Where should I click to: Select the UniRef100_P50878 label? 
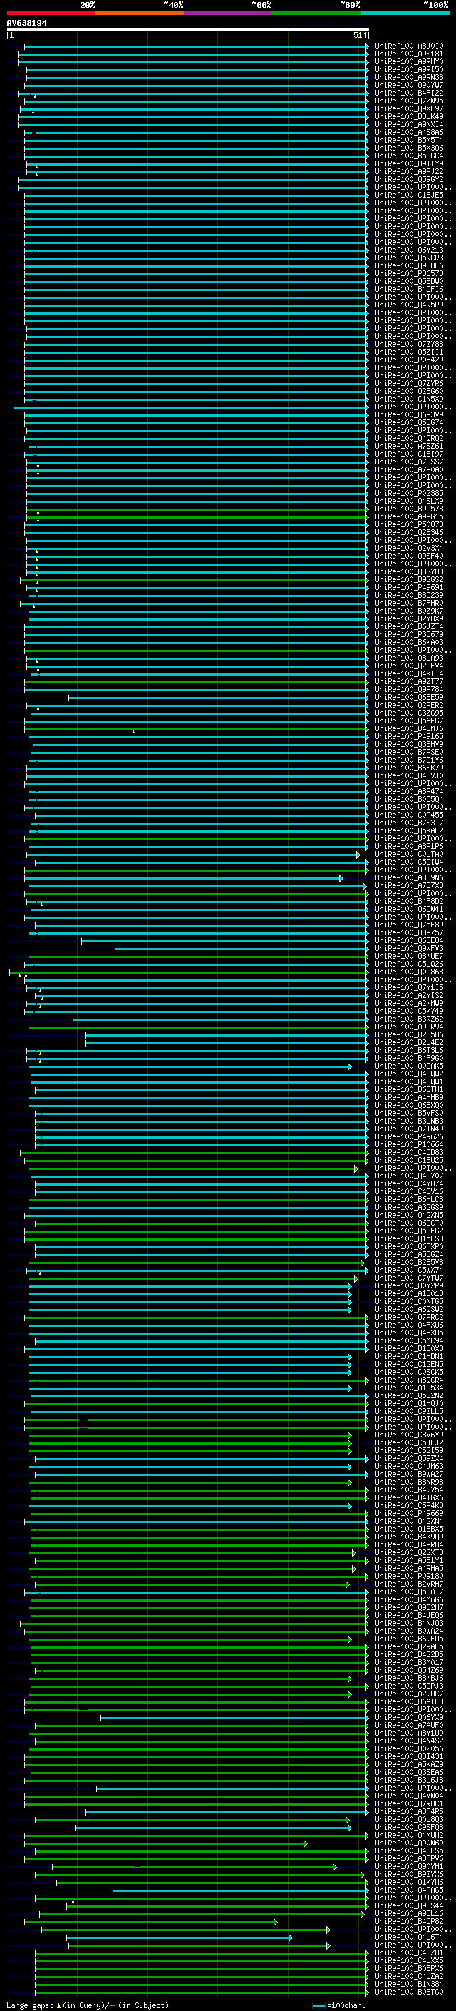pos(409,524)
